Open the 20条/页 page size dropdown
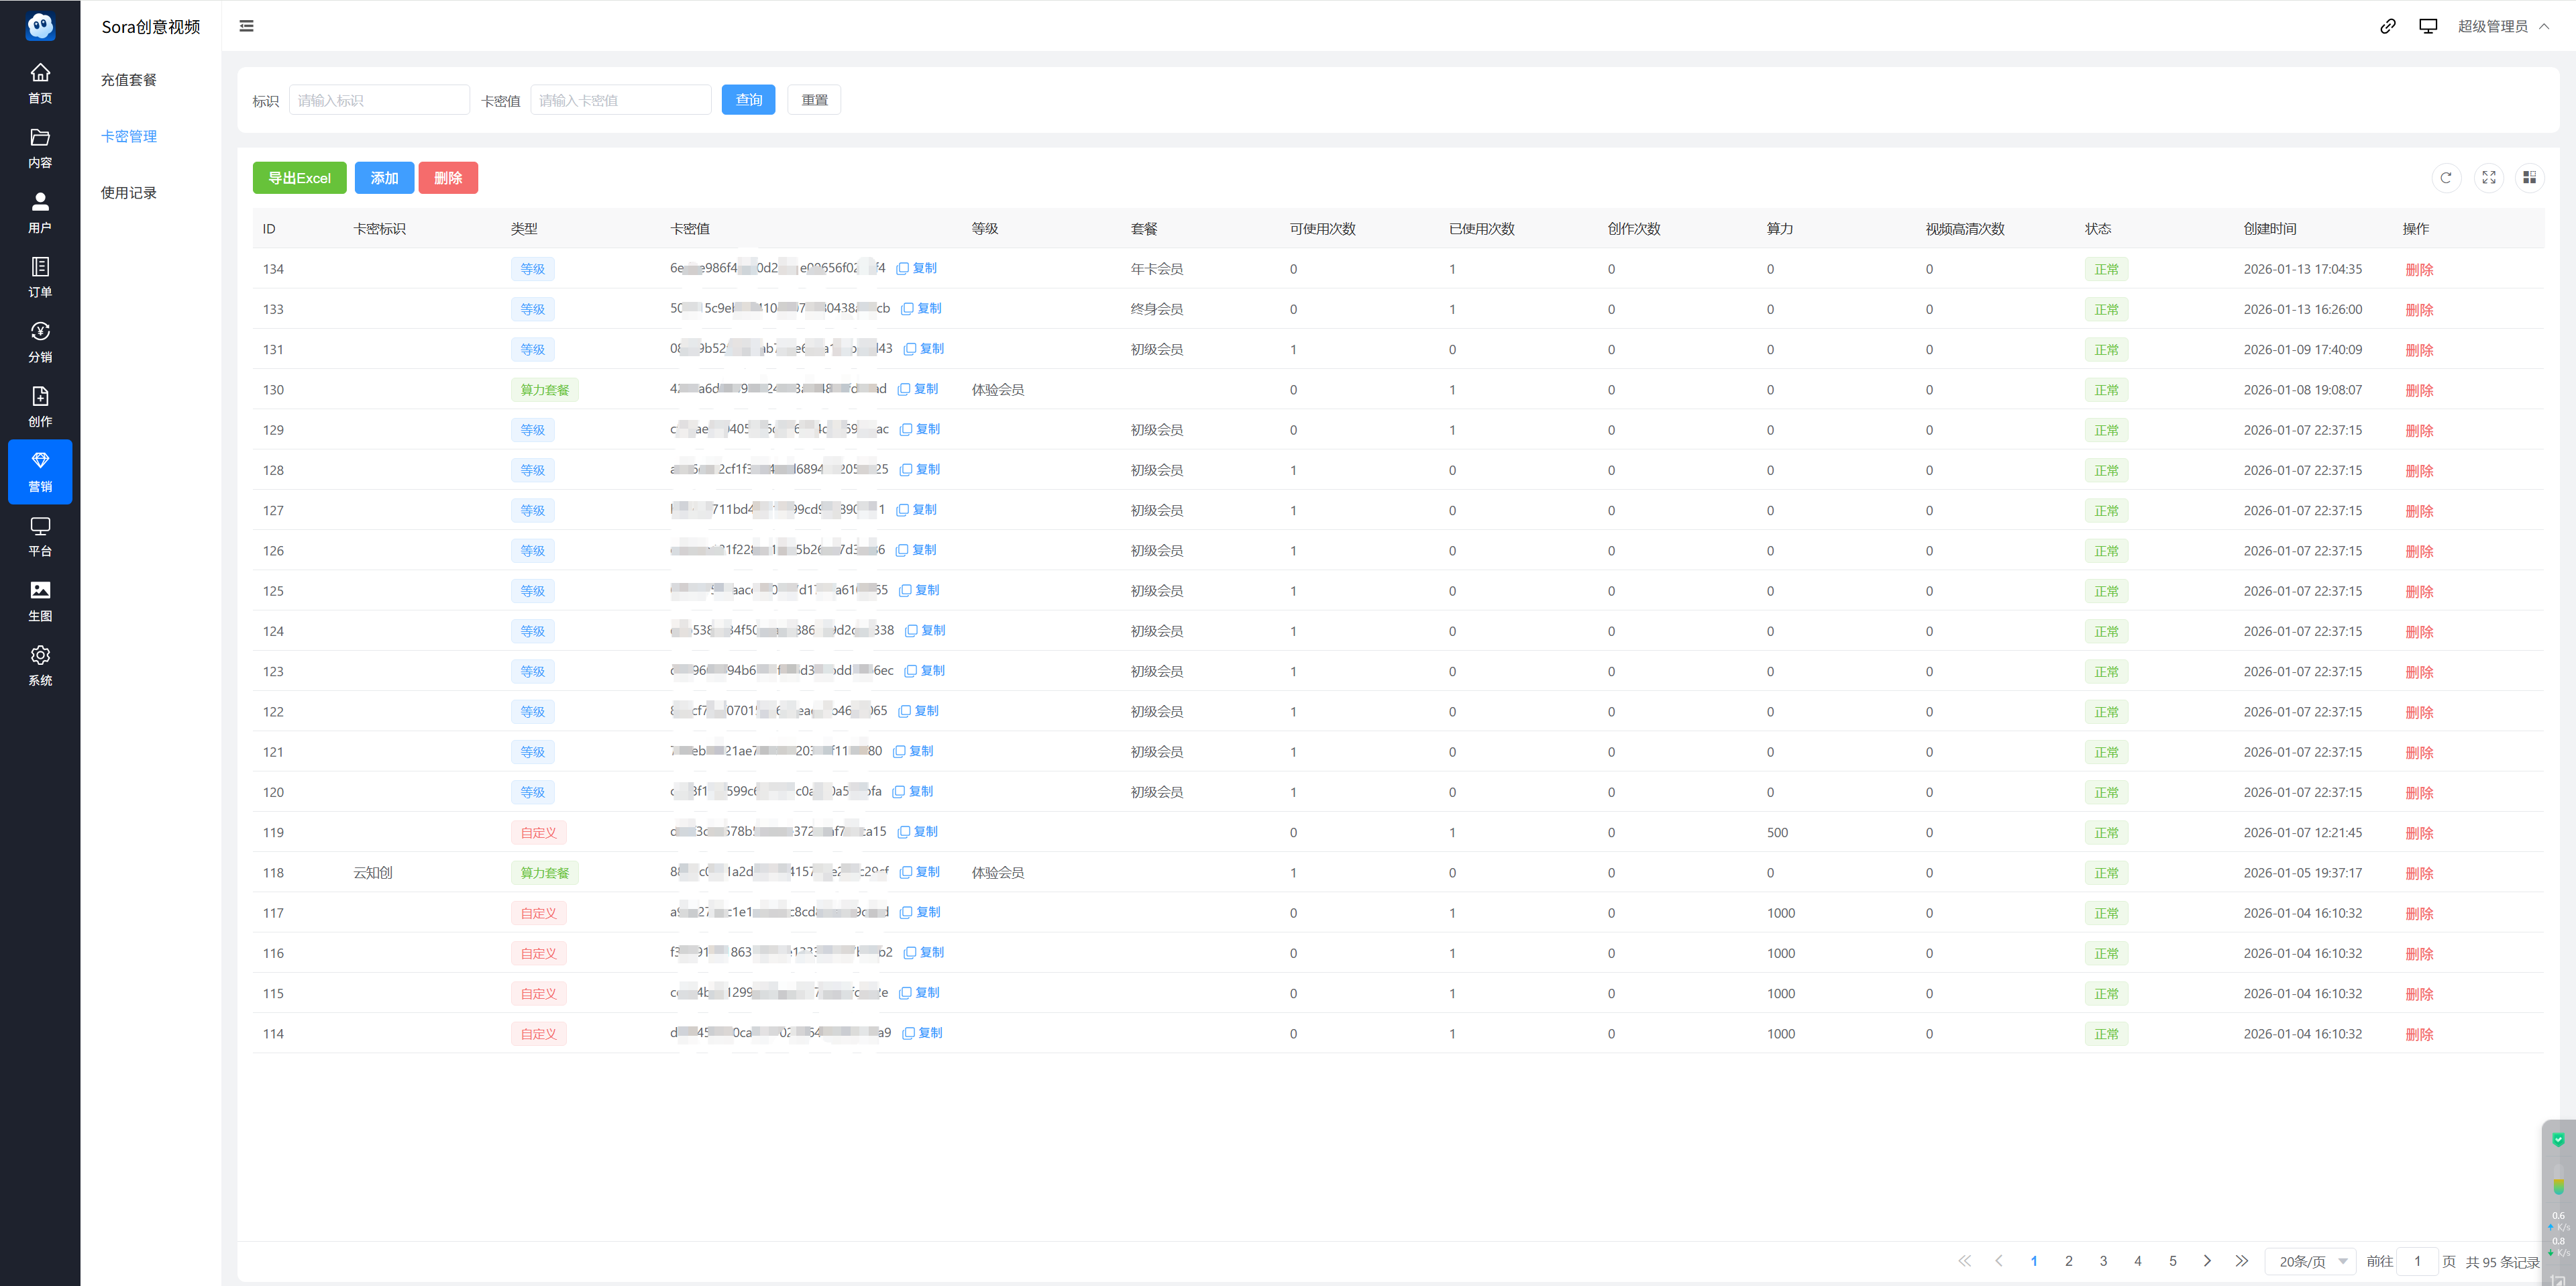The height and width of the screenshot is (1286, 2576). pyautogui.click(x=2310, y=1261)
